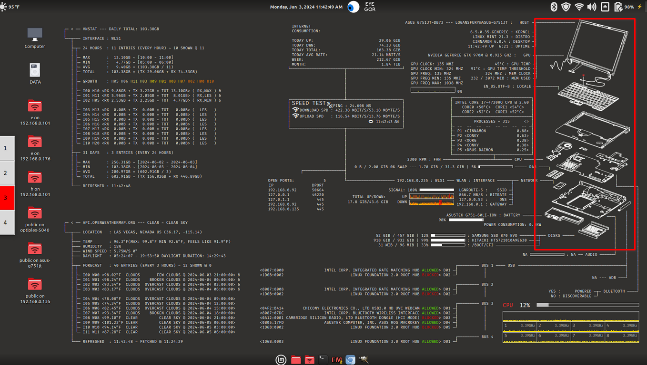Image resolution: width=647 pixels, height=365 pixels.
Task: Switch to workspace 4
Action: coord(7,222)
